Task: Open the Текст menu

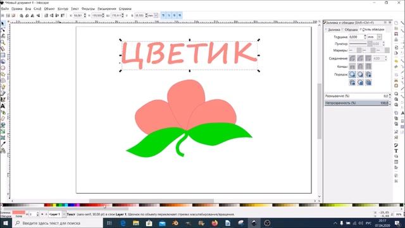Action: tap(75, 9)
